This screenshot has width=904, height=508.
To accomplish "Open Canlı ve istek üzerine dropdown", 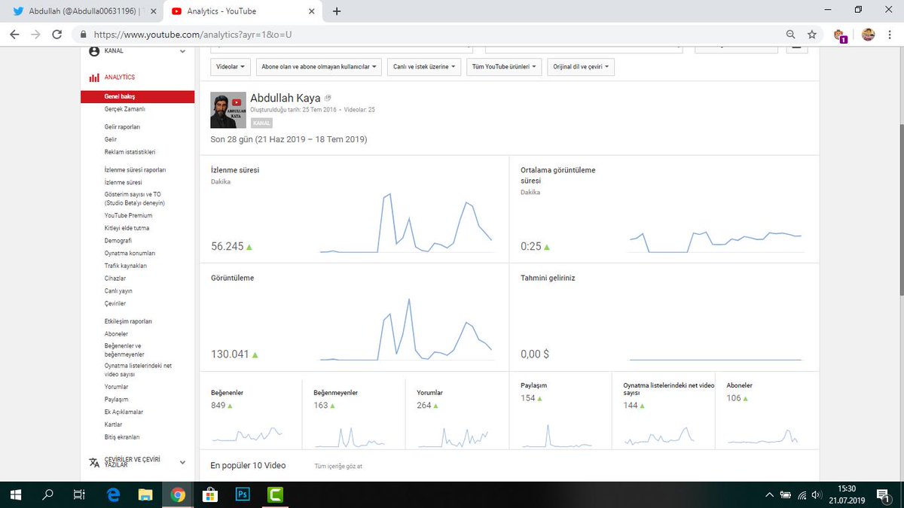I will tap(424, 67).
